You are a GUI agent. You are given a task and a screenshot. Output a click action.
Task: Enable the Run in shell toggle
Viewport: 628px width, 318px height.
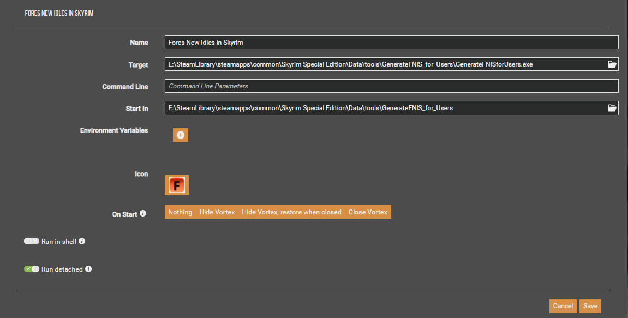point(32,241)
